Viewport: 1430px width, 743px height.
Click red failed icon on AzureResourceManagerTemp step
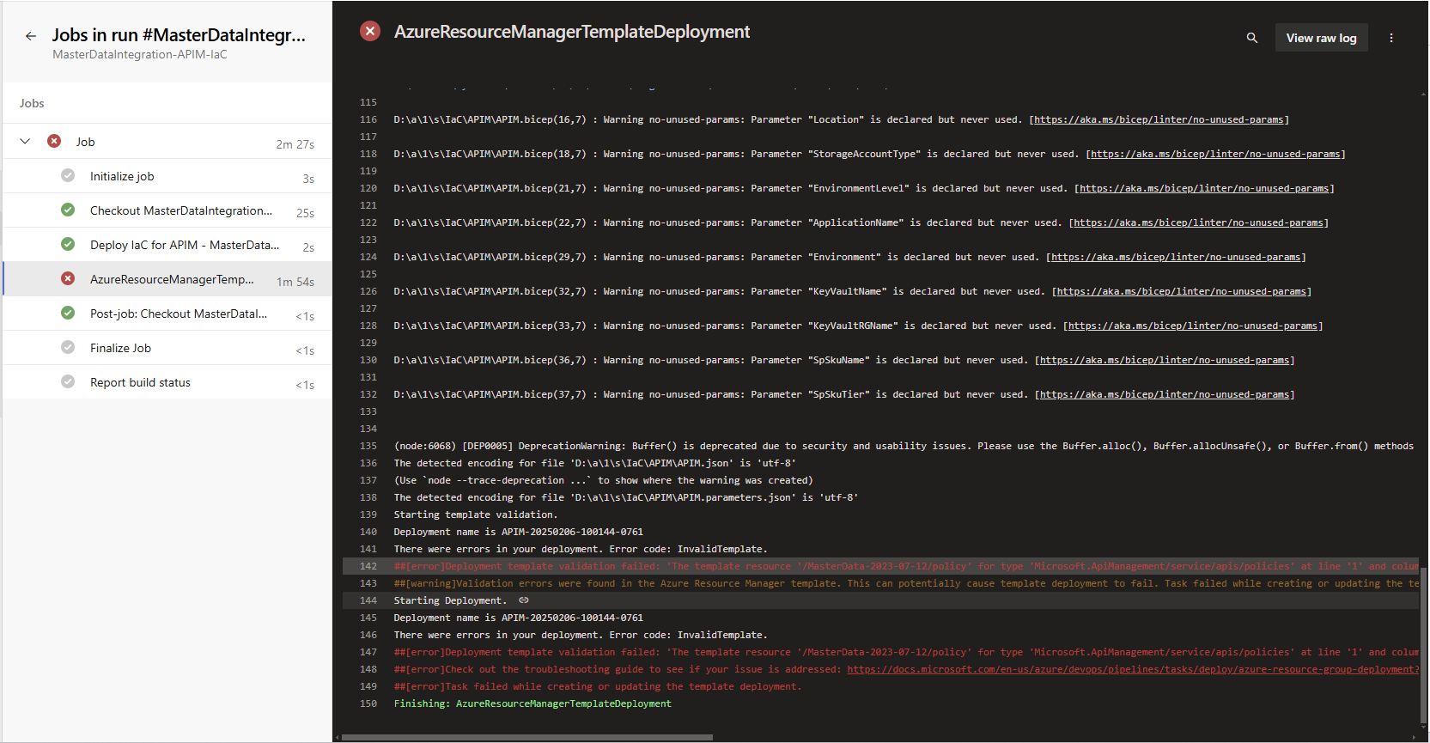pos(68,278)
